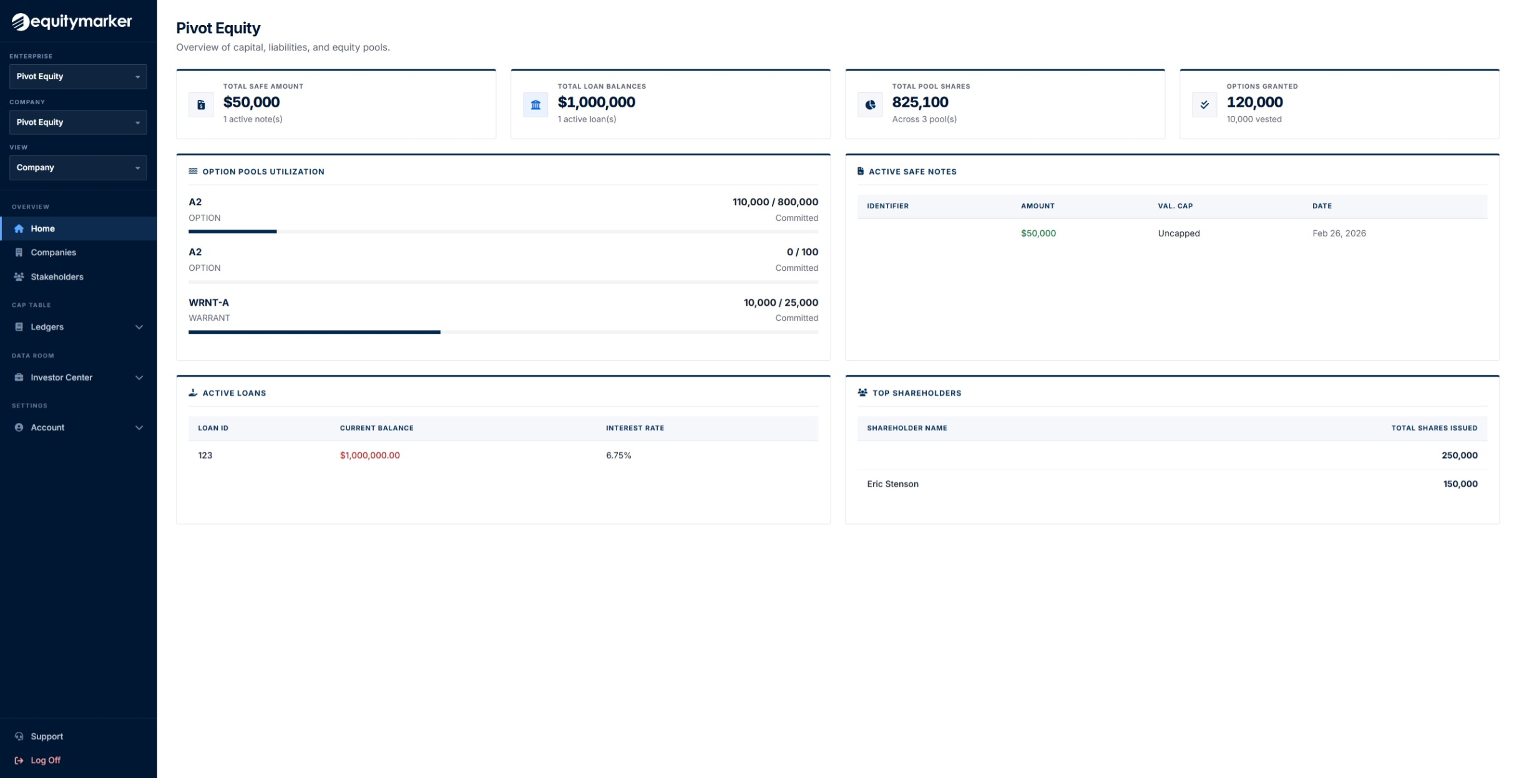Go to Home in sidebar
The image size is (1519, 778).
pos(79,228)
